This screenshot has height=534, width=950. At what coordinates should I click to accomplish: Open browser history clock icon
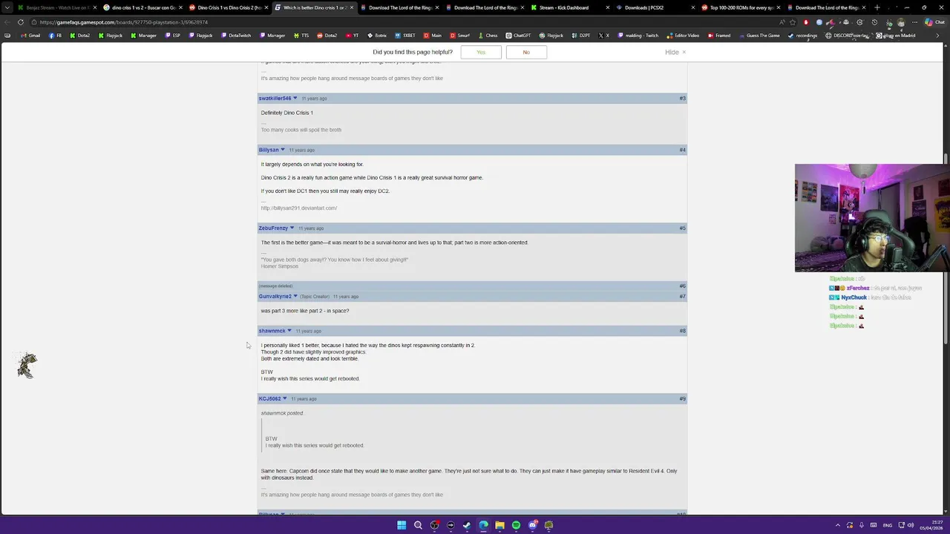[x=874, y=22]
